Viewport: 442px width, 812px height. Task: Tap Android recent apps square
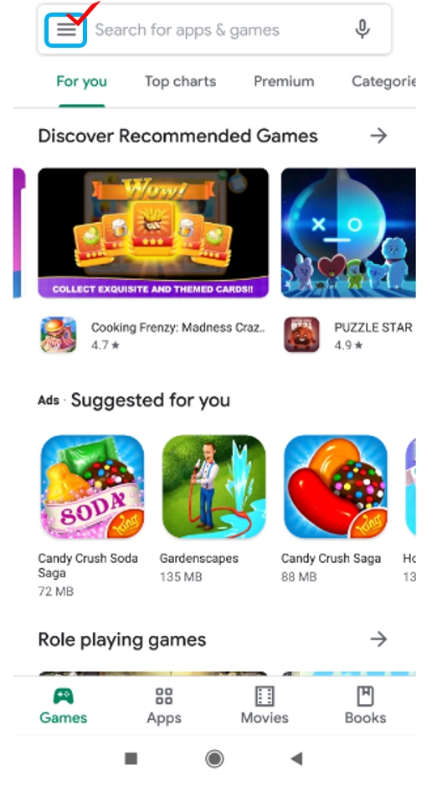point(131,759)
